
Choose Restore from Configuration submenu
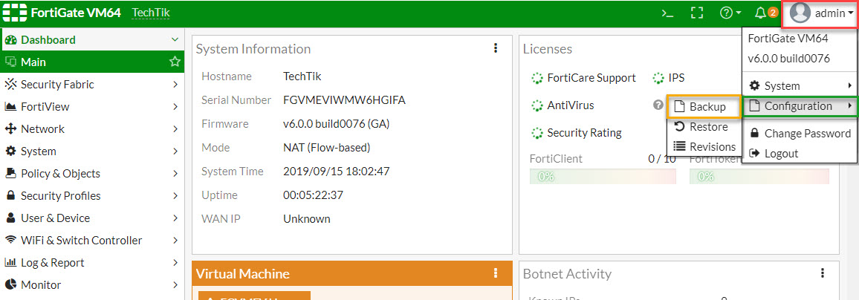pyautogui.click(x=704, y=127)
